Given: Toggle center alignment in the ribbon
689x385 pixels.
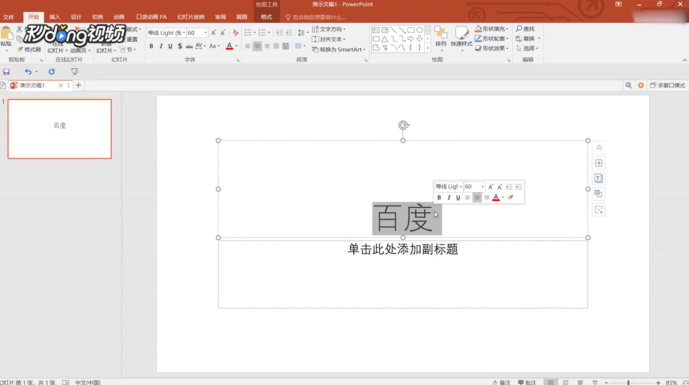Looking at the screenshot, I should point(257,46).
